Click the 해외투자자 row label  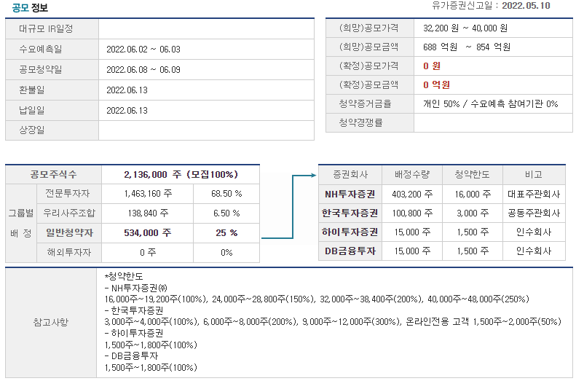tap(69, 252)
